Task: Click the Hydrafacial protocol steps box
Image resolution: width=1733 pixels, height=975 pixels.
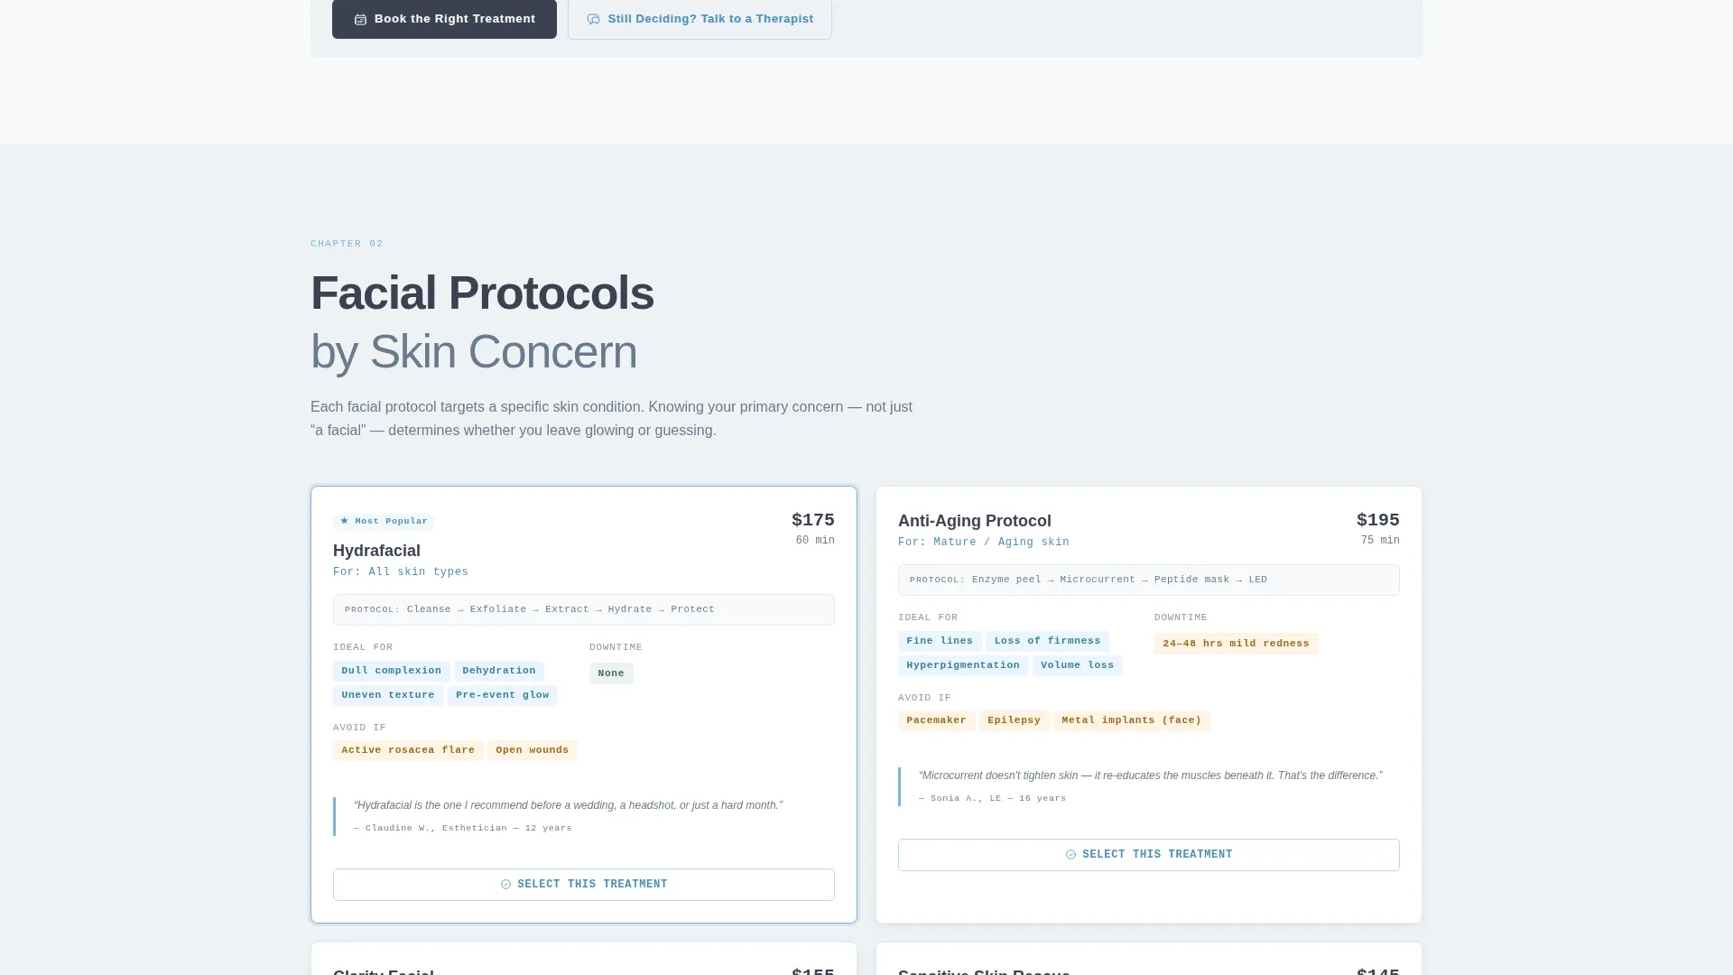Action: 584,609
